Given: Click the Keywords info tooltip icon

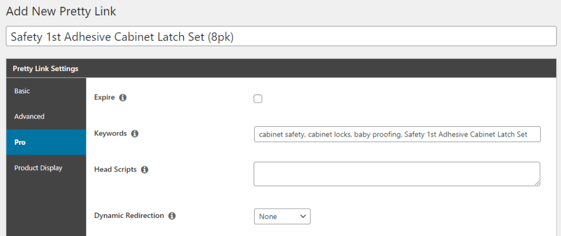Looking at the screenshot, I should click(x=135, y=133).
